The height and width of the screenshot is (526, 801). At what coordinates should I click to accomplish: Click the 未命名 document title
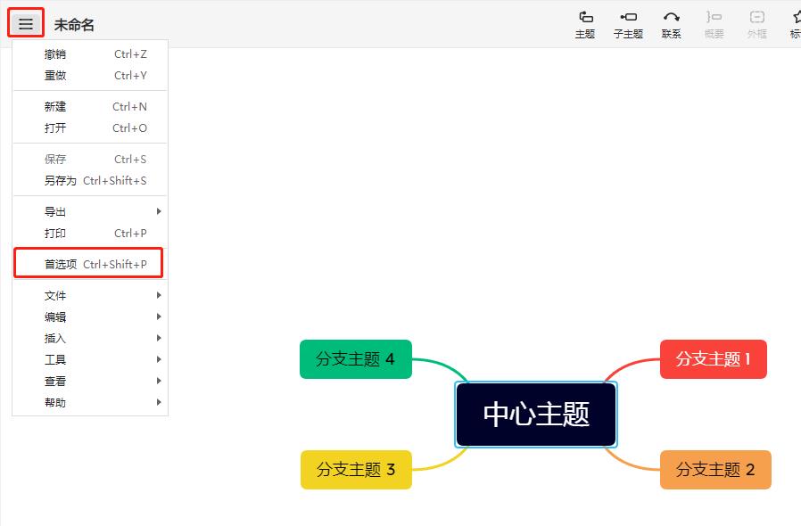74,24
